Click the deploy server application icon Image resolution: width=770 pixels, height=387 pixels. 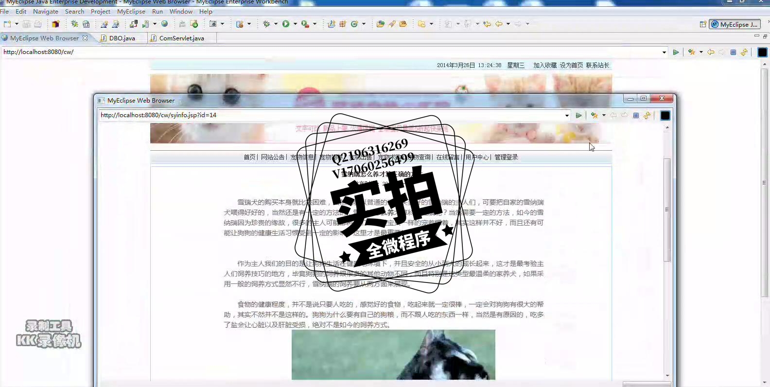pos(133,24)
